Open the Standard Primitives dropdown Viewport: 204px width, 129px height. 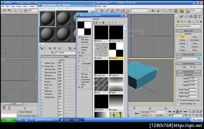coord(189,26)
